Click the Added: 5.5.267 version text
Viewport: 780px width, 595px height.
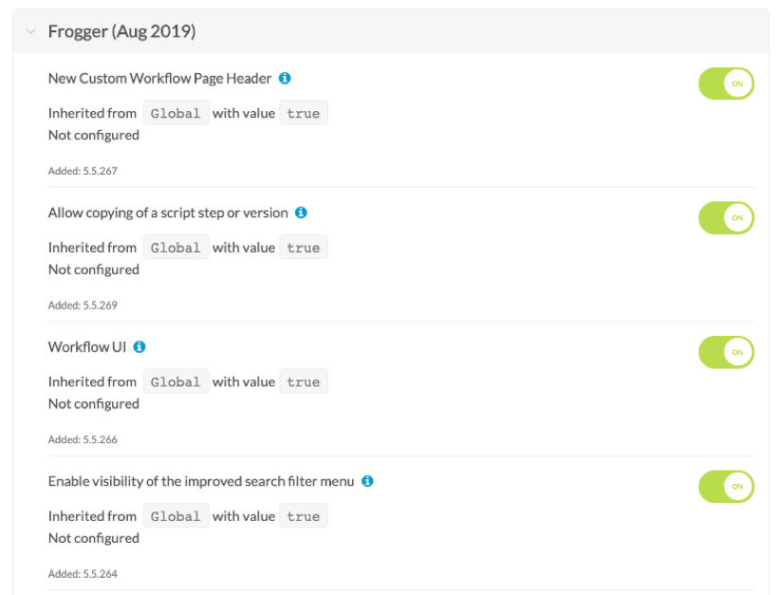(83, 172)
